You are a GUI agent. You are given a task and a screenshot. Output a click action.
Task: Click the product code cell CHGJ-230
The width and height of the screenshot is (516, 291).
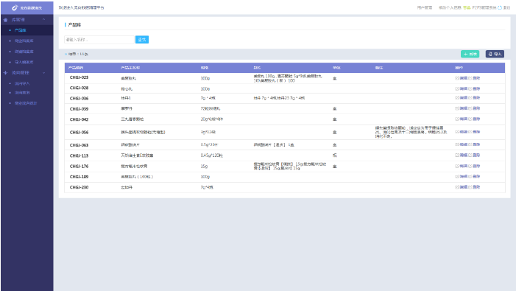pyautogui.click(x=79, y=188)
